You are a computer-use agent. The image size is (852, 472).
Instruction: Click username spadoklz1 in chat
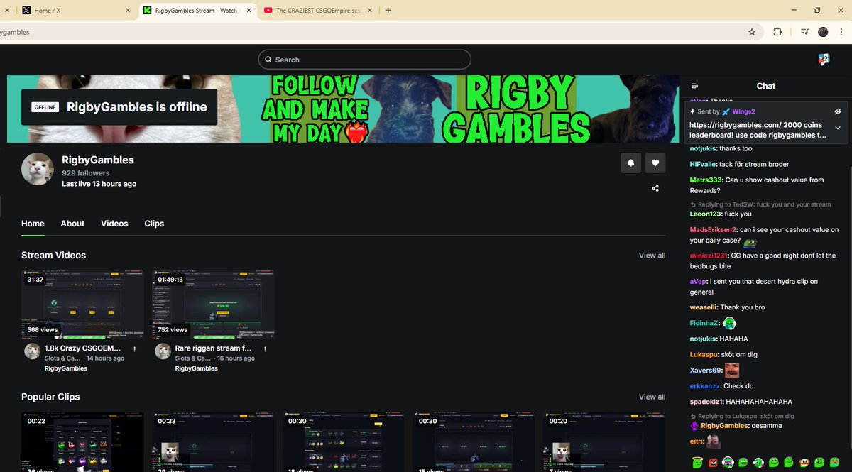coord(706,402)
